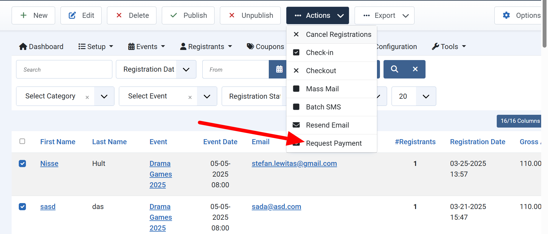The height and width of the screenshot is (234, 548).
Task: Click the Publish button
Action: click(188, 15)
